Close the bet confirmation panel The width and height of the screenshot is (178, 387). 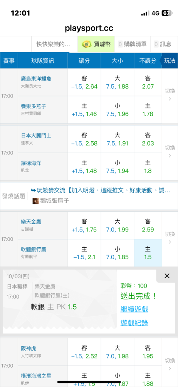[x=167, y=276]
